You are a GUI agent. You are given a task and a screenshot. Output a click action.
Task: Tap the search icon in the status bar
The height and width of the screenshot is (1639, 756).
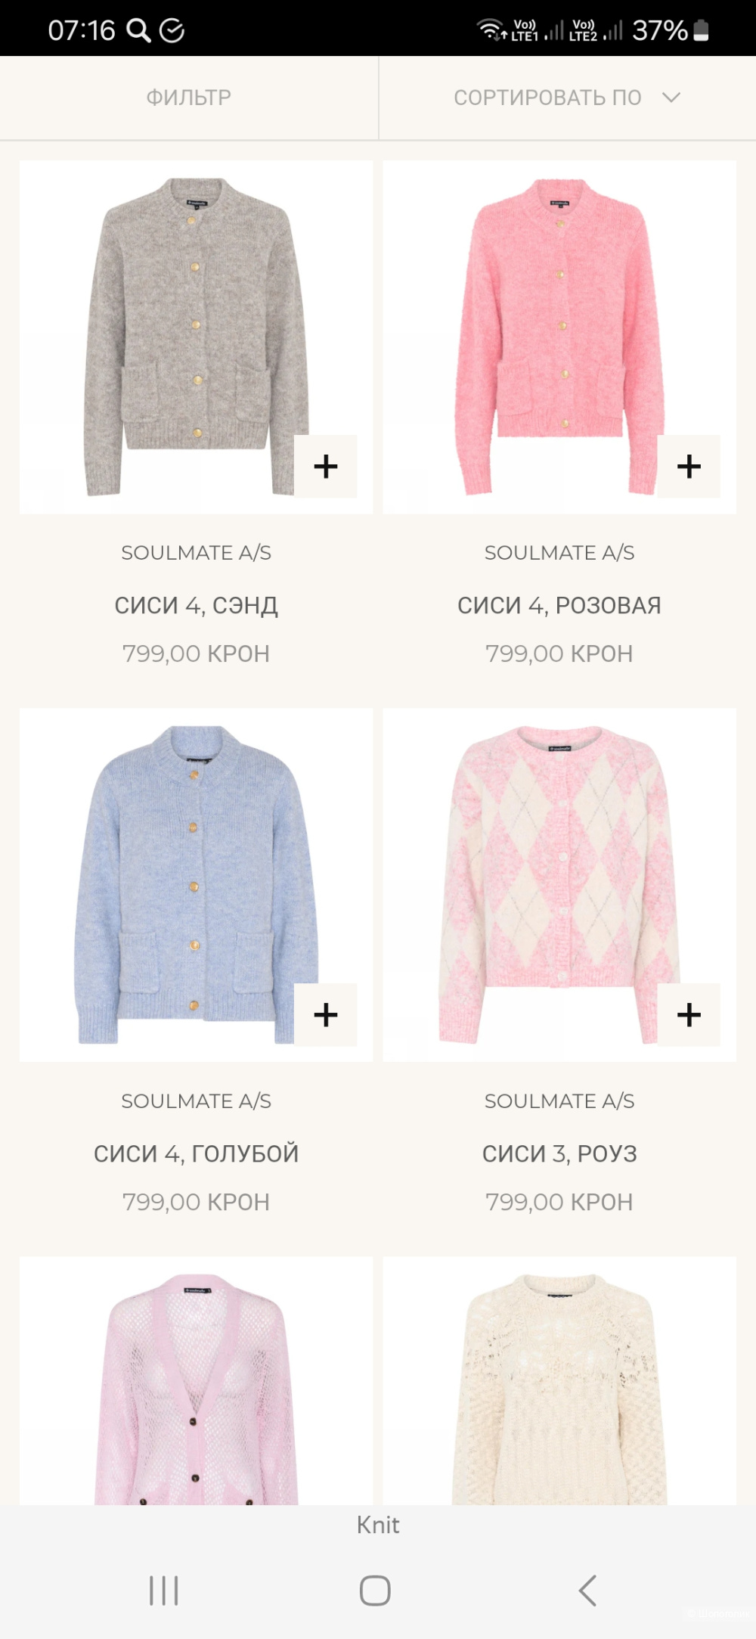(x=138, y=30)
